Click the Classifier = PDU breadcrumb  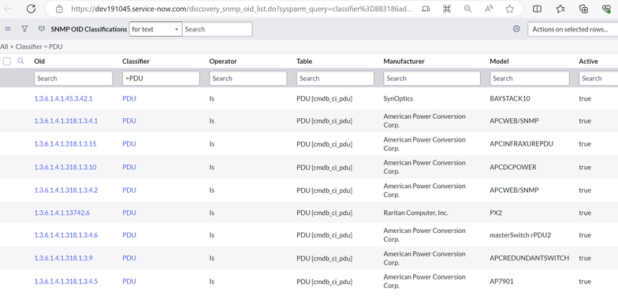tap(39, 46)
